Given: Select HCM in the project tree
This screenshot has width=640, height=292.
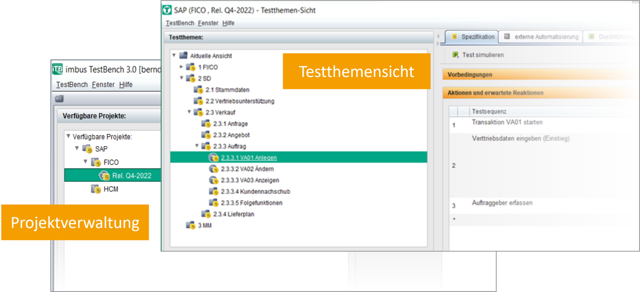Looking at the screenshot, I should [x=111, y=189].
